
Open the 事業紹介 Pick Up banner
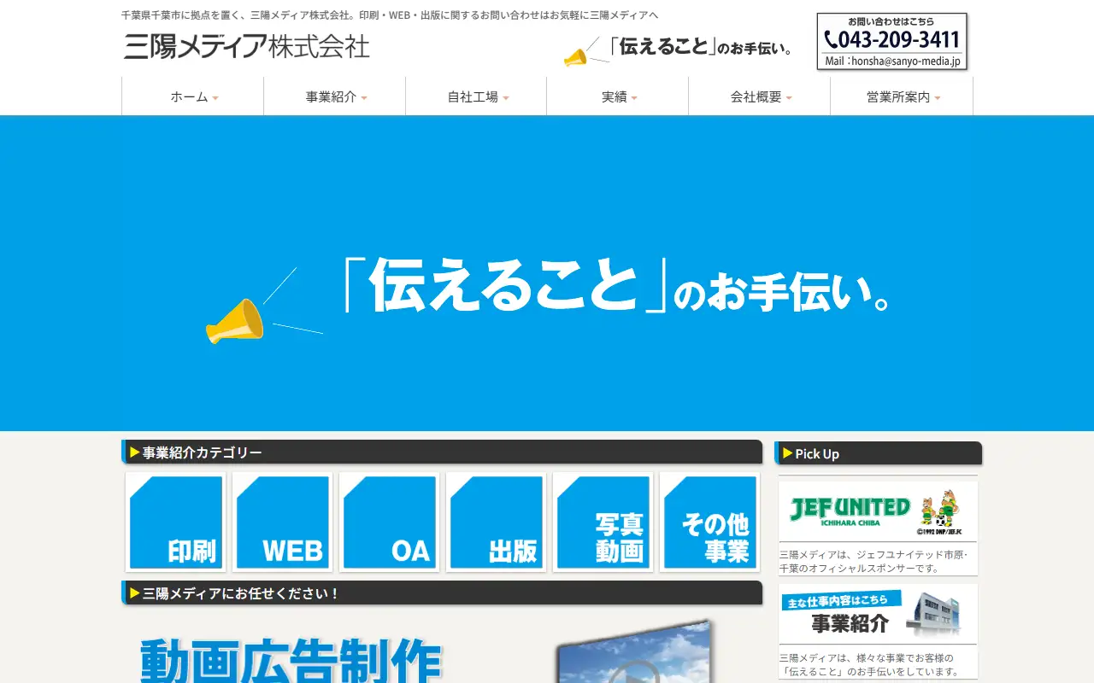[x=878, y=613]
